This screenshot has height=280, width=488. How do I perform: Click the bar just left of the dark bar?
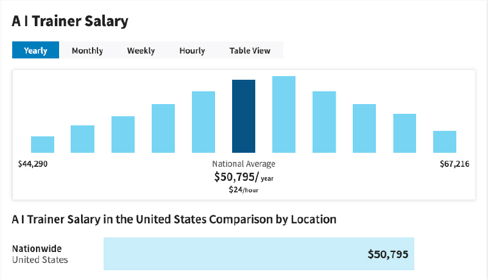click(x=203, y=122)
